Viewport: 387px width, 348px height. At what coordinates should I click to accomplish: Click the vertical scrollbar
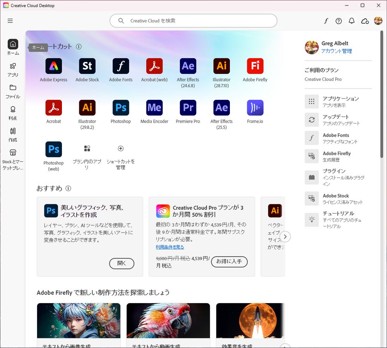(382, 94)
